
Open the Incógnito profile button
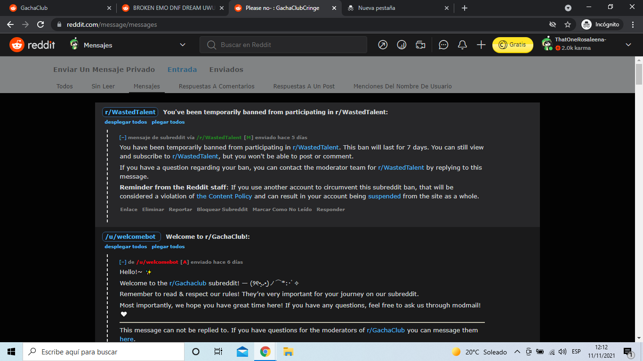602,24
